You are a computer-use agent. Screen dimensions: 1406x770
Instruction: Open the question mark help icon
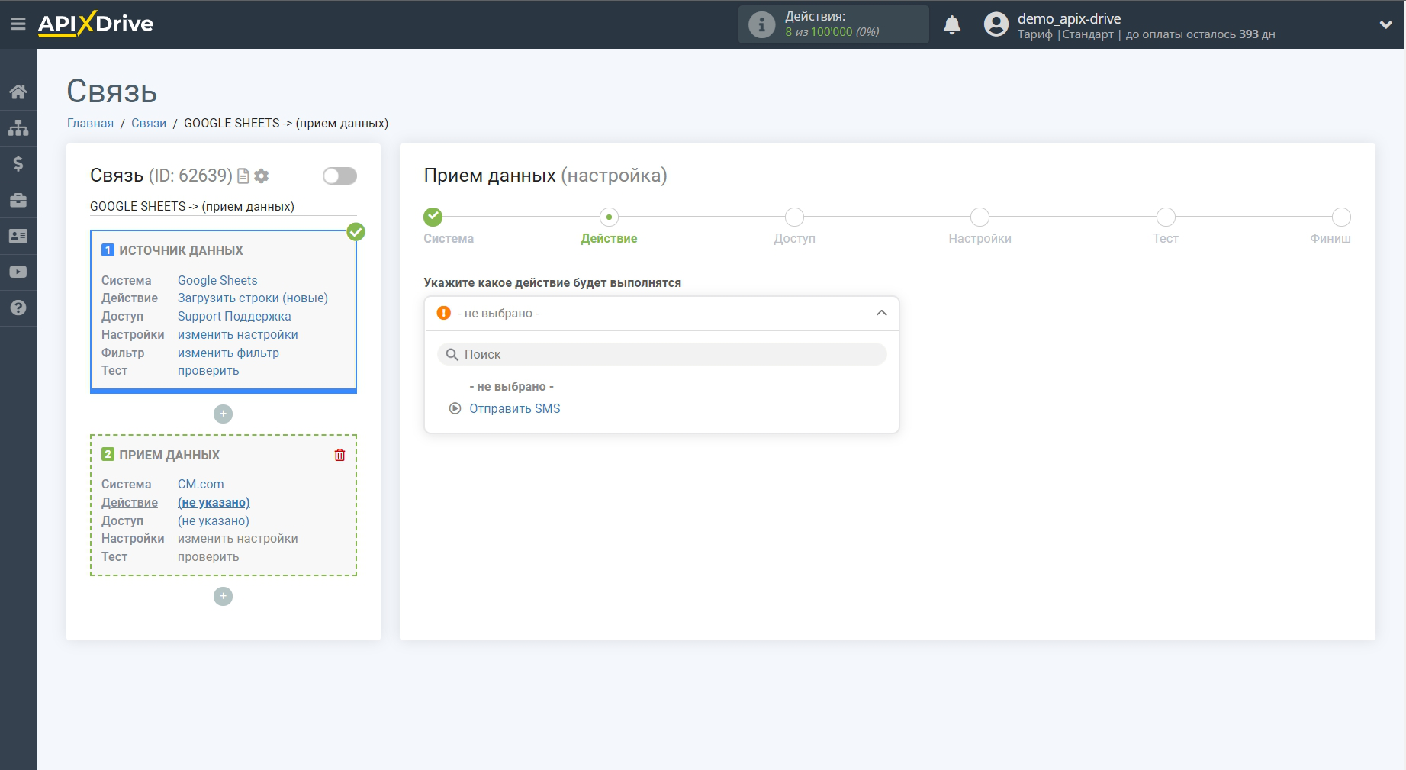[18, 308]
